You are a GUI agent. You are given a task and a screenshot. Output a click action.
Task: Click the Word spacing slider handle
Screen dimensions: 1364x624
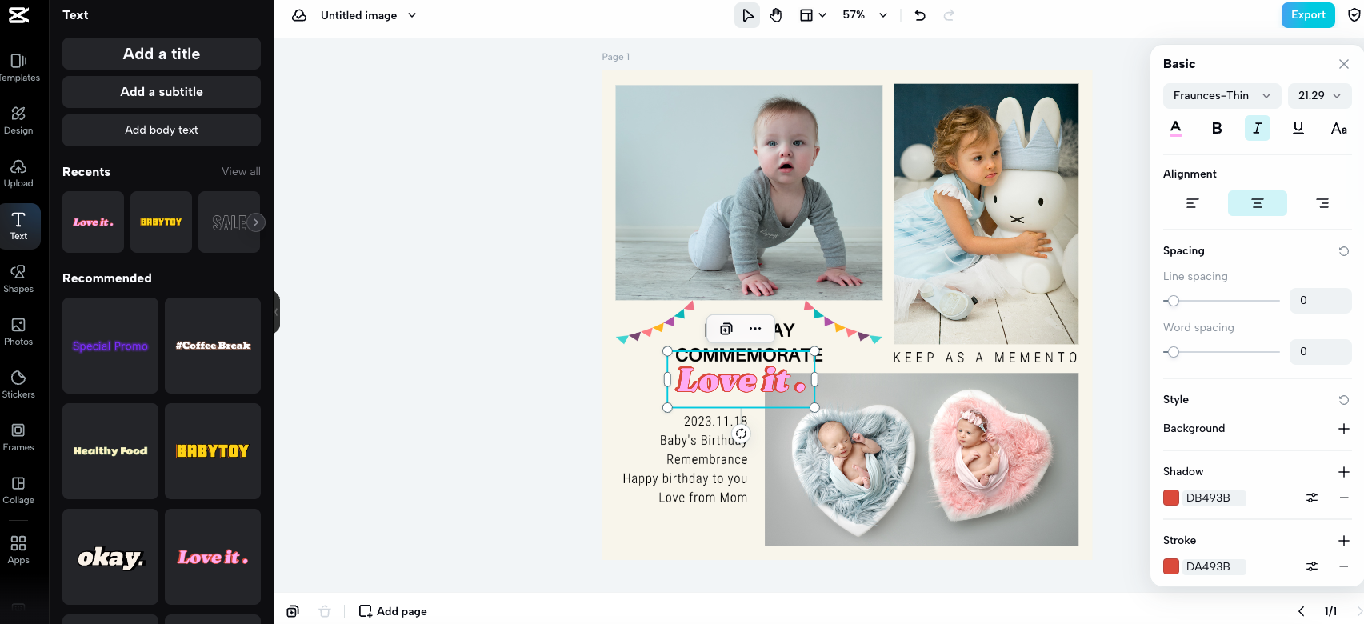1173,352
